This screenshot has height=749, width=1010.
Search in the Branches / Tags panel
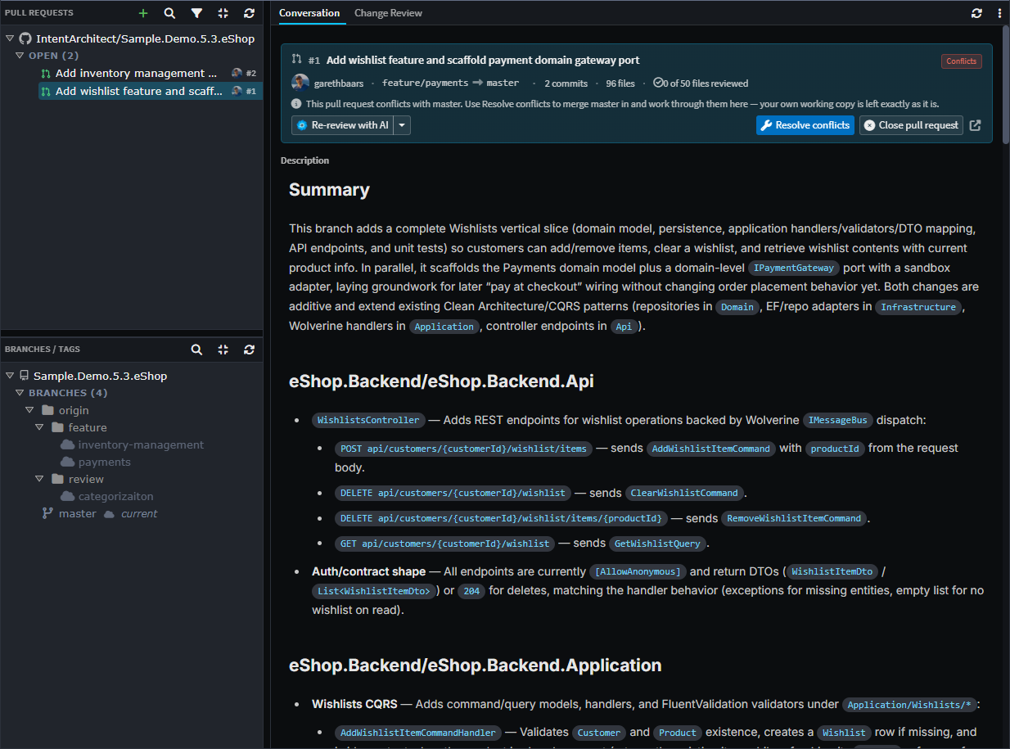196,350
